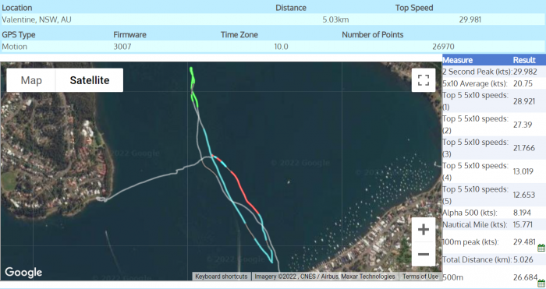The width and height of the screenshot is (546, 289).
Task: Click the Total Distance (km) row
Action: pyautogui.click(x=494, y=259)
